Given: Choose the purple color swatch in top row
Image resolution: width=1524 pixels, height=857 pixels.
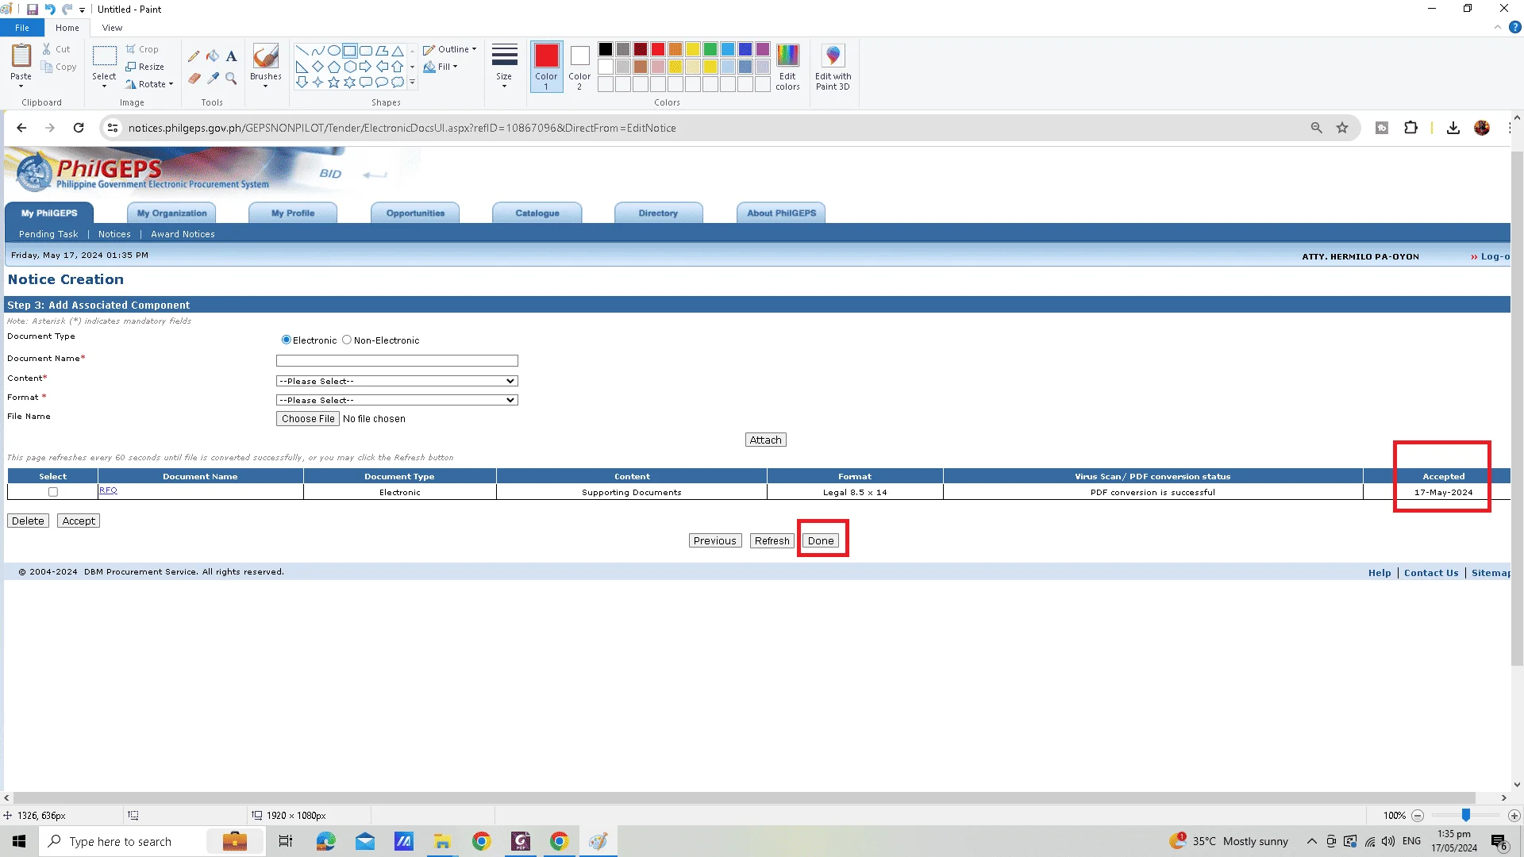Looking at the screenshot, I should coord(763,49).
